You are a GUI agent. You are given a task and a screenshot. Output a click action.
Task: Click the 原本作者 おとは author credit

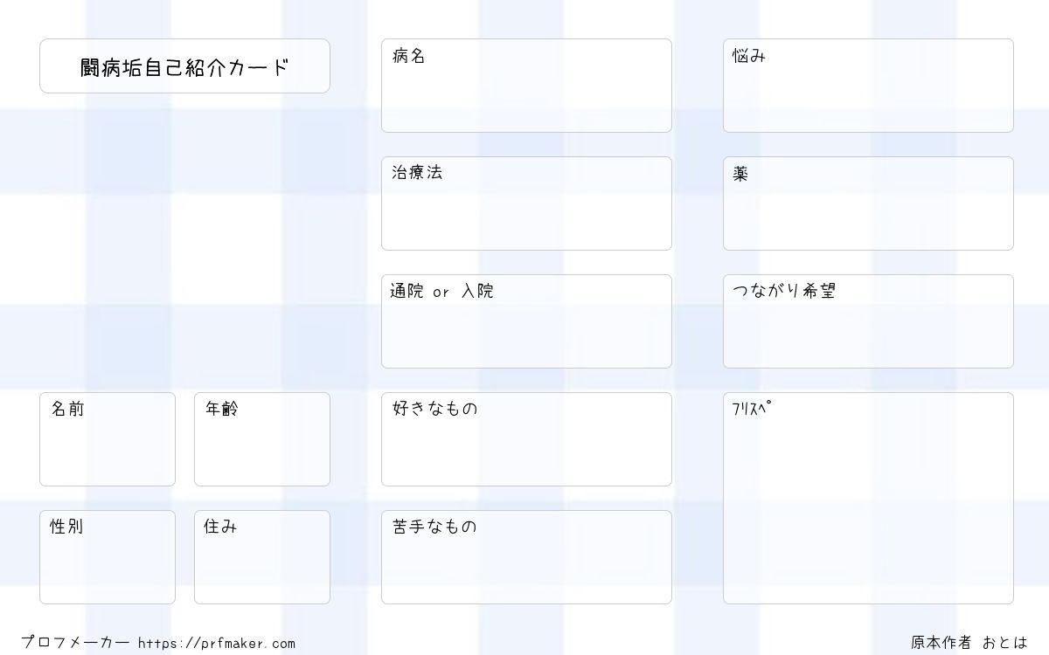pyautogui.click(x=969, y=643)
